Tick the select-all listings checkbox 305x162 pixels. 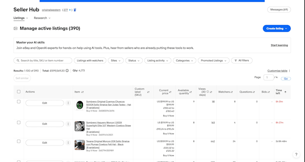point(19,92)
